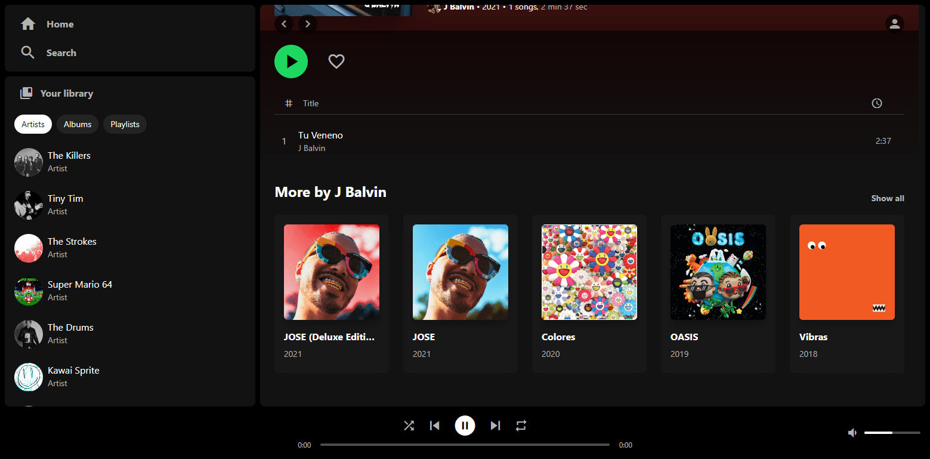This screenshot has width=930, height=459.
Task: Mute the volume speaker icon
Action: (x=852, y=433)
